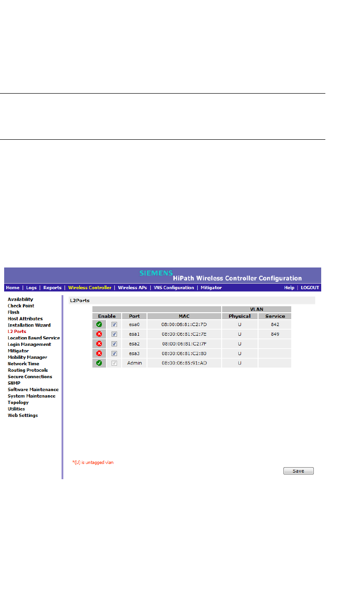Go to Flash settings in sidebar
Viewport: 347px width, 606px height.
click(x=13, y=312)
